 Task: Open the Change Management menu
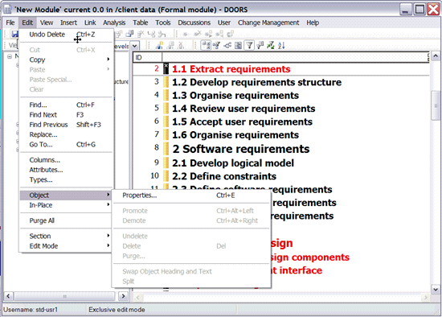point(268,23)
